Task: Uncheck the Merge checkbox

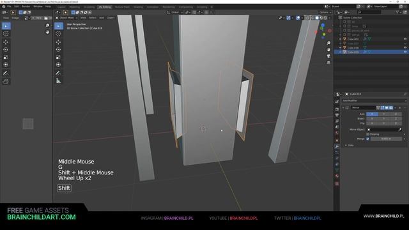Action: click(368, 139)
